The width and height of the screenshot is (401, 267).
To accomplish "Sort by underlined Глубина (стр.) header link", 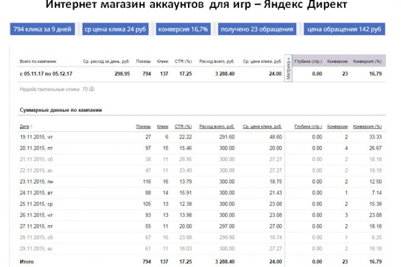I will coord(308,126).
